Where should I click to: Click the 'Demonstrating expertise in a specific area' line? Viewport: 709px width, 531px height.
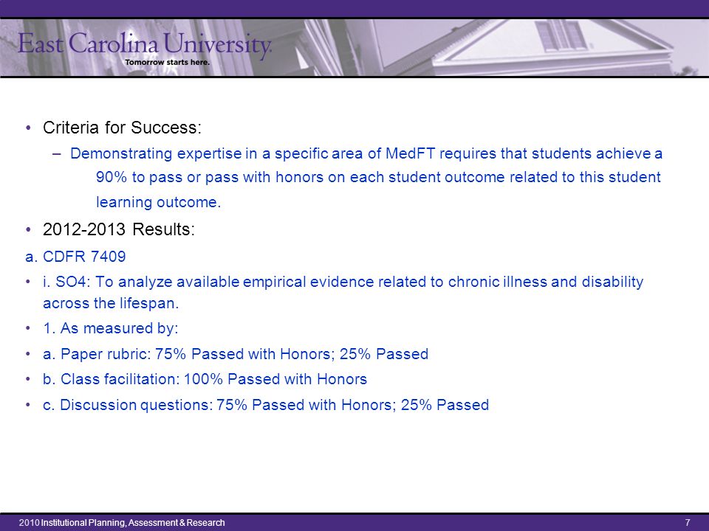[366, 154]
